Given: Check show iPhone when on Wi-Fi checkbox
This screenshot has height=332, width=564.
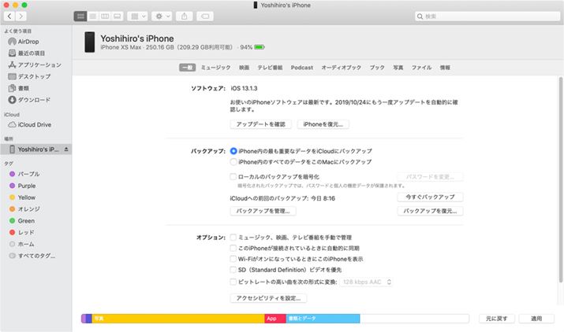Looking at the screenshot, I should tap(233, 259).
